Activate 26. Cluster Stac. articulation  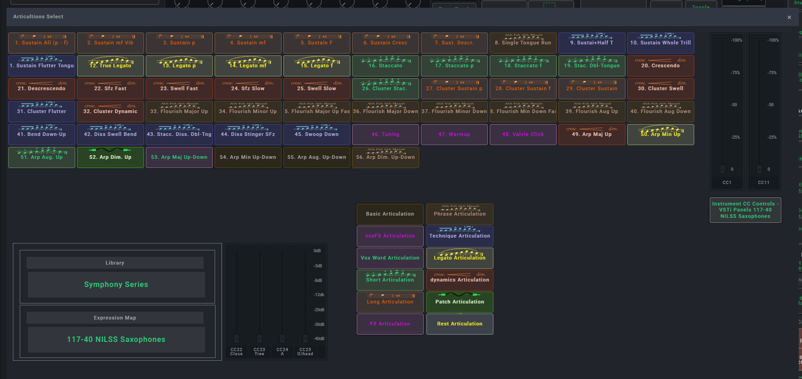(x=386, y=89)
